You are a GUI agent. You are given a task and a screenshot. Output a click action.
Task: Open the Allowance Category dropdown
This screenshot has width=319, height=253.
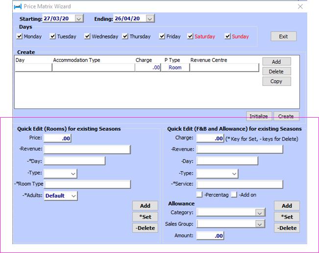tap(260, 213)
